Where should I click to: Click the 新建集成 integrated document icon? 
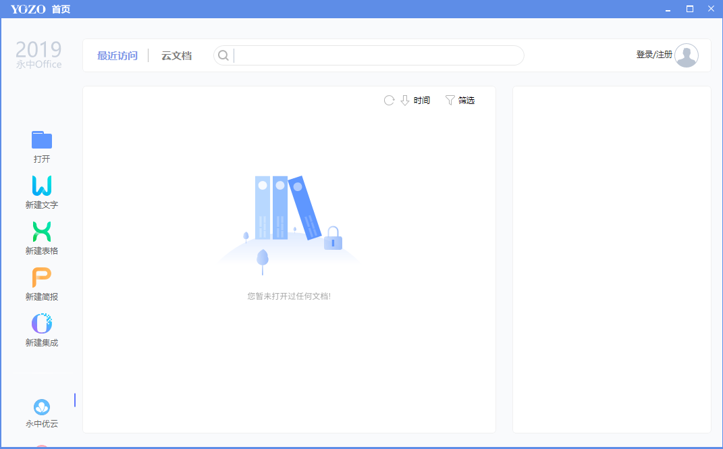[41, 325]
